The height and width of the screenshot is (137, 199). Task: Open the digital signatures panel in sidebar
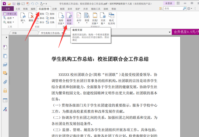click(x=5, y=109)
